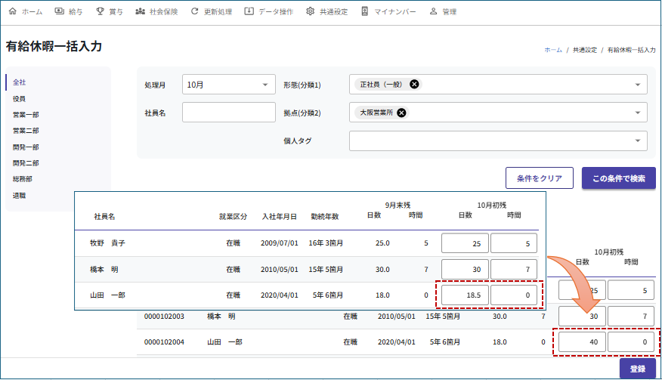This screenshot has height=380, width=662.
Task: Click the Home house icon in top menu
Action: click(x=12, y=11)
